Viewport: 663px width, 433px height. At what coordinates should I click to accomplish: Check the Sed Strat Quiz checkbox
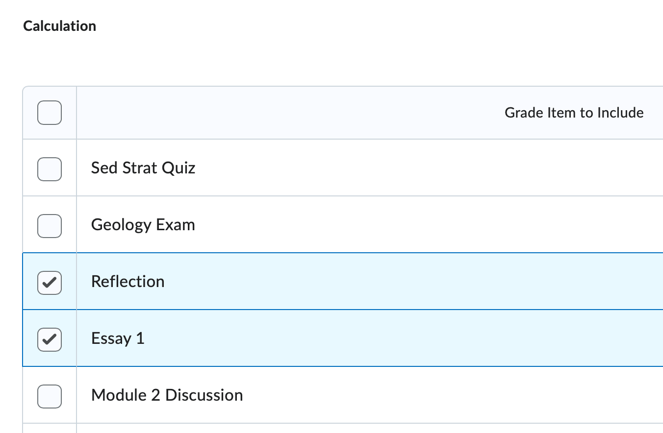pyautogui.click(x=49, y=168)
